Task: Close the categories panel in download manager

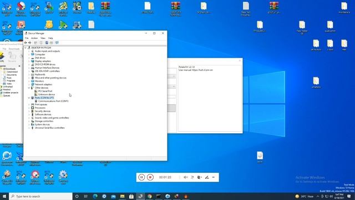Action: pos(19,66)
